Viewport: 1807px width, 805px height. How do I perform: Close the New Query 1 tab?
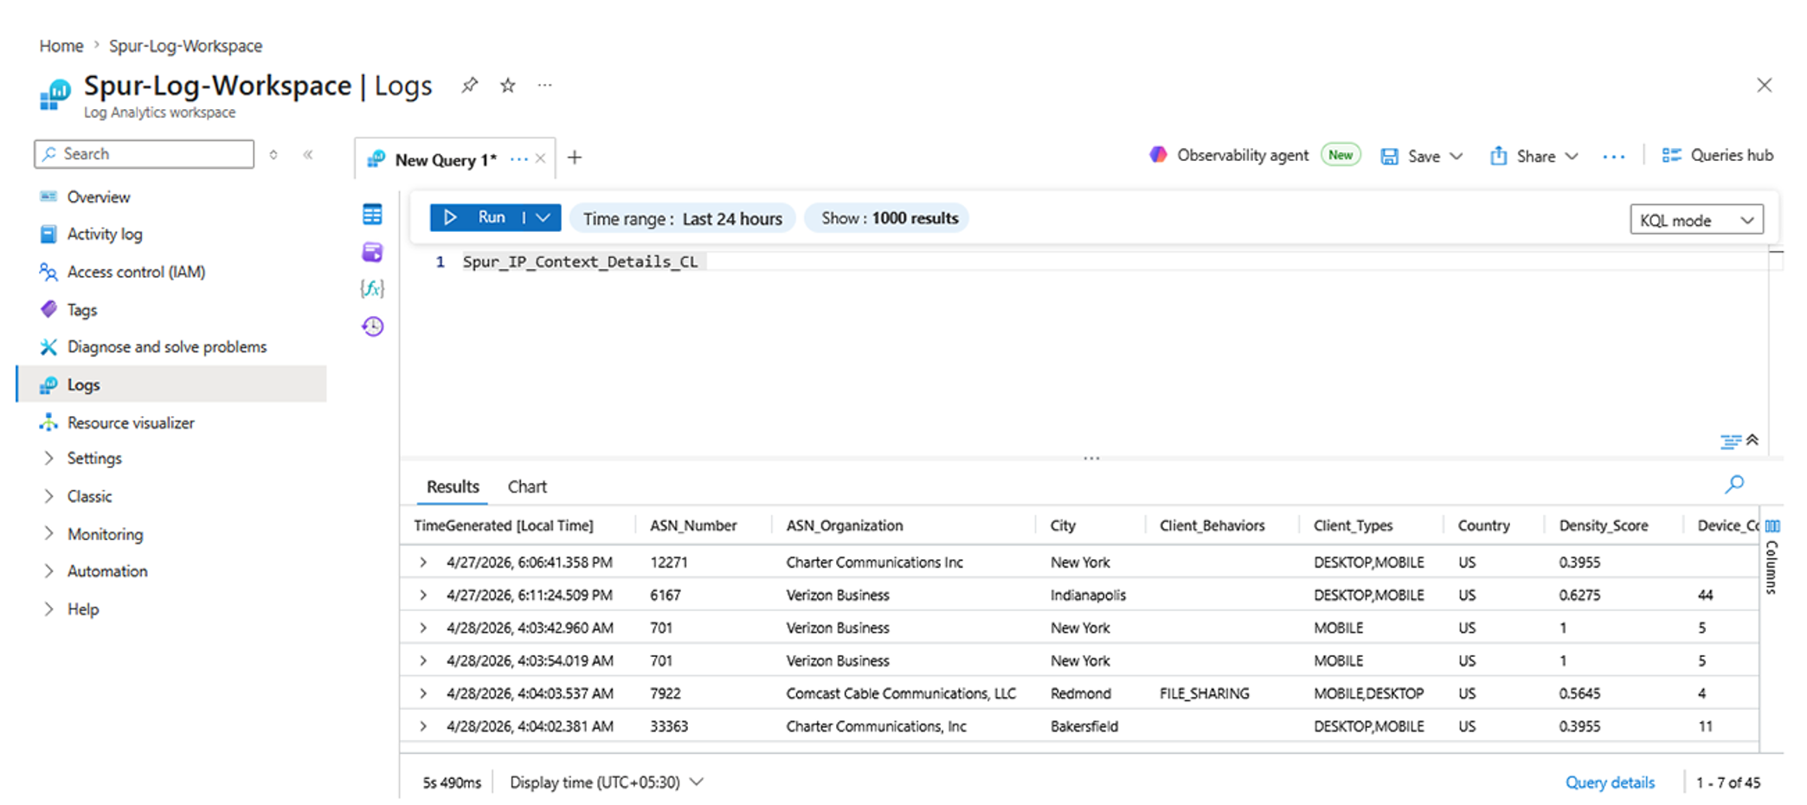click(540, 158)
